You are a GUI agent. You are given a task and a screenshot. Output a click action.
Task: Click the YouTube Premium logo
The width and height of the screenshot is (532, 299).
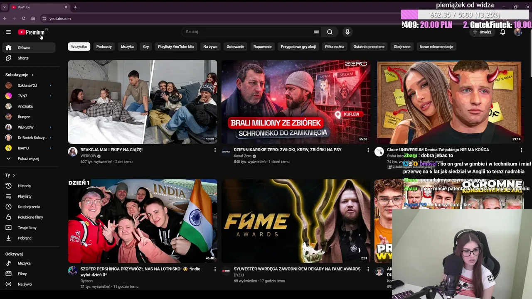(x=31, y=32)
